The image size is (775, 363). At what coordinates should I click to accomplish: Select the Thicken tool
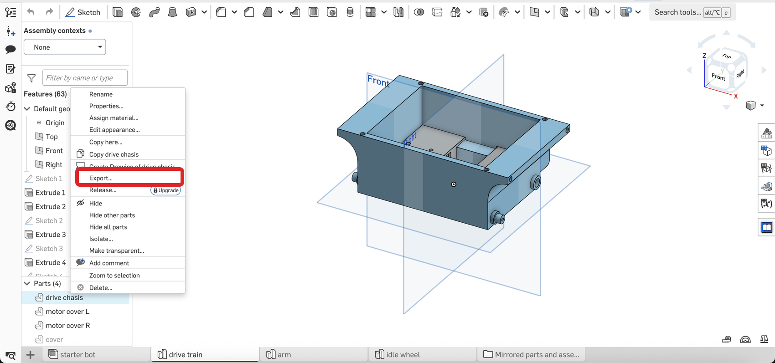191,12
